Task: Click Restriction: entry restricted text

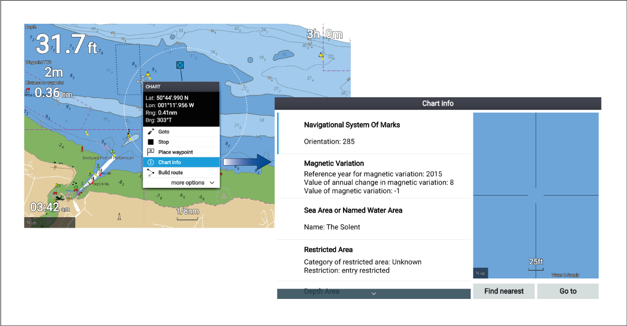Action: click(x=347, y=271)
